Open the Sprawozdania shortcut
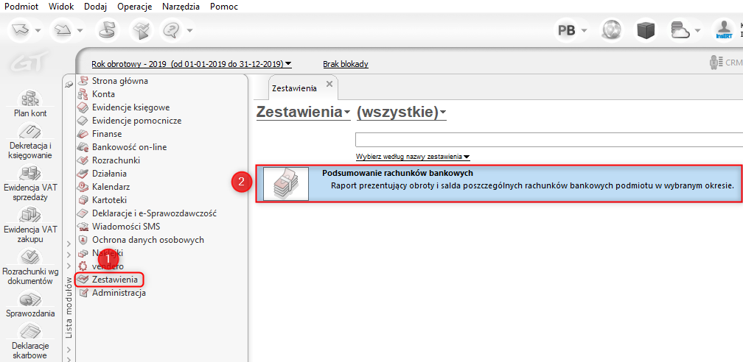 coord(30,305)
